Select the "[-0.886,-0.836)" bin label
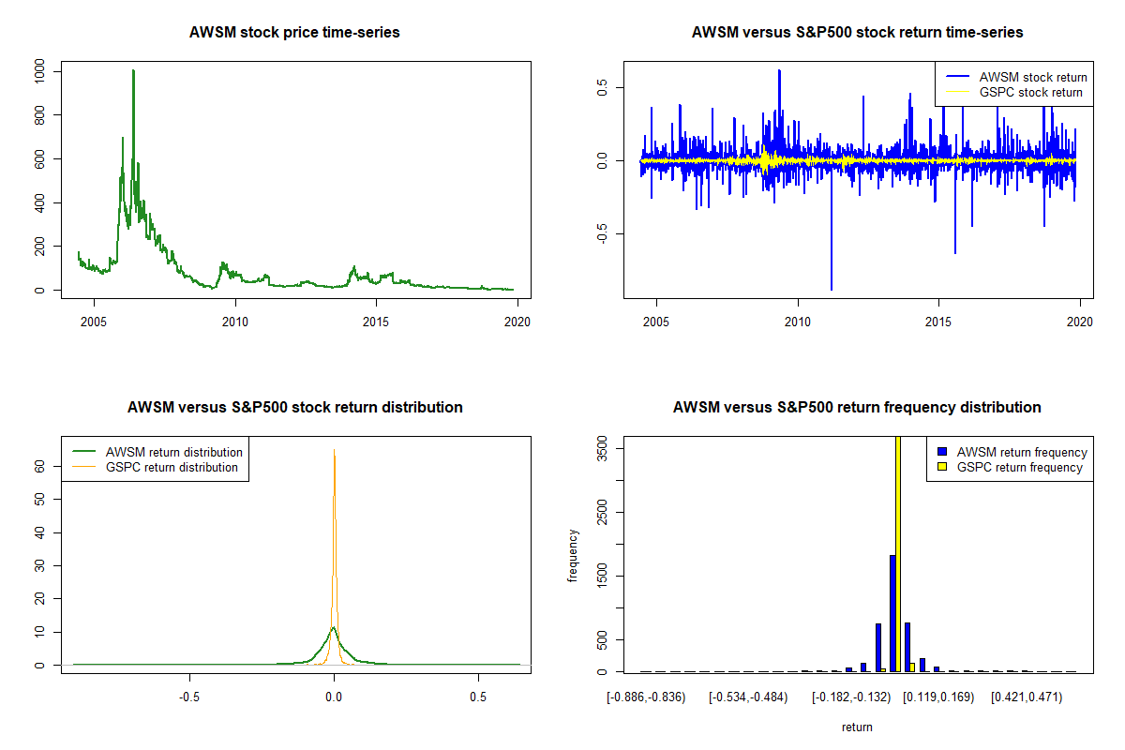 [x=647, y=697]
